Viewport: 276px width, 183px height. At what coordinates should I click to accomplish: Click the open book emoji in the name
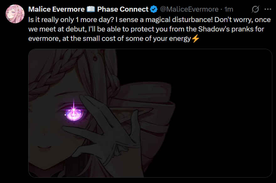(91, 9)
